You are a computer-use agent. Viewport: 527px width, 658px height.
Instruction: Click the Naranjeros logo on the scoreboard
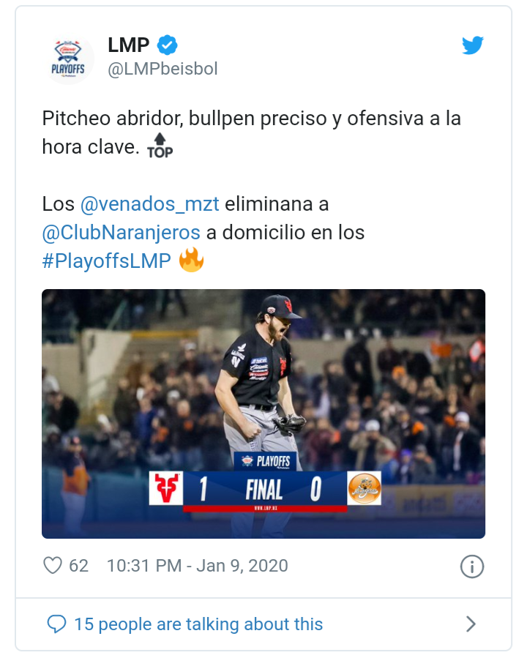(x=364, y=488)
